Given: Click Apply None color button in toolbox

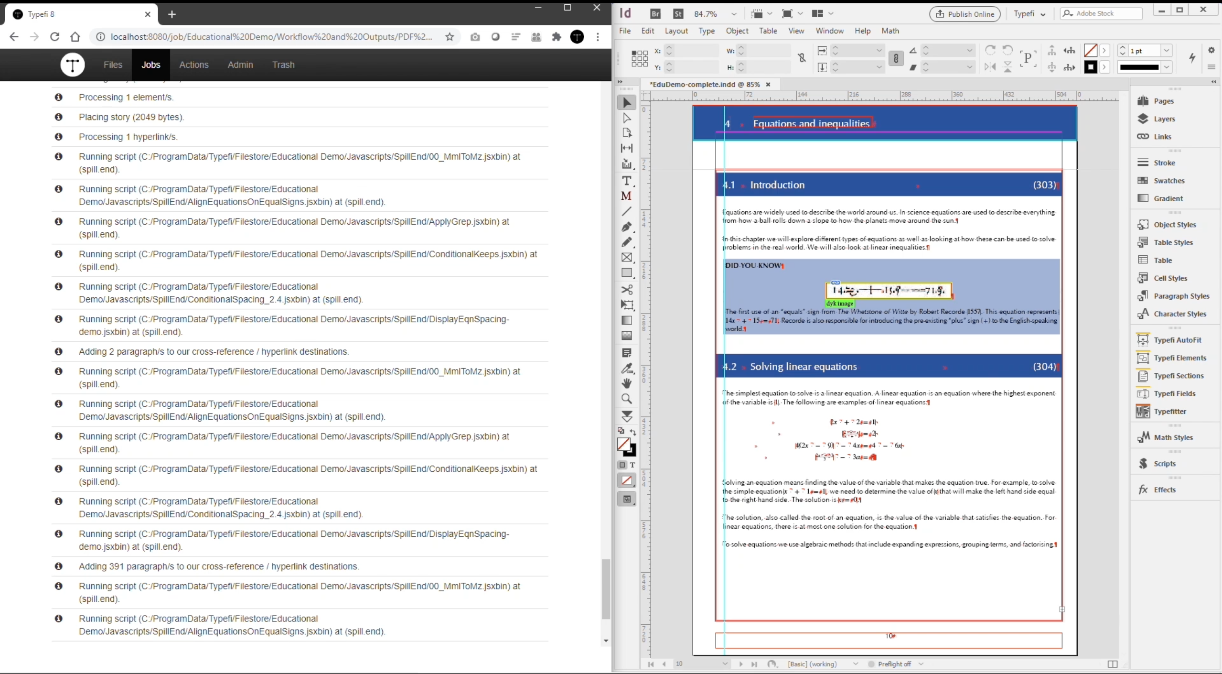Looking at the screenshot, I should pyautogui.click(x=627, y=480).
